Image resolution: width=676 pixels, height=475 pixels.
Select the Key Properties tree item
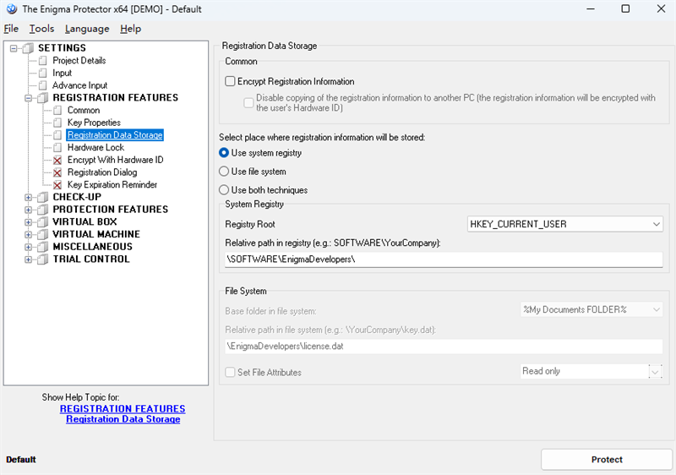[94, 123]
